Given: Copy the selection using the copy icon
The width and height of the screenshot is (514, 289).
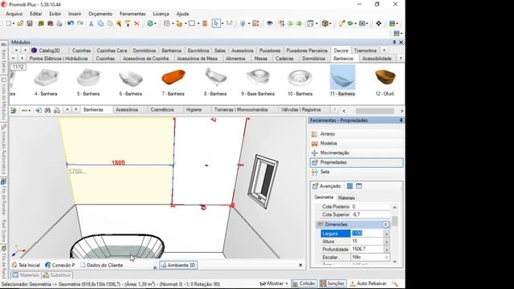Looking at the screenshot, I should pos(100,23).
